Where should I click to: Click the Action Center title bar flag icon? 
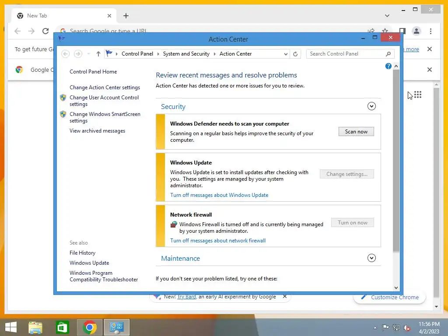coord(61,38)
